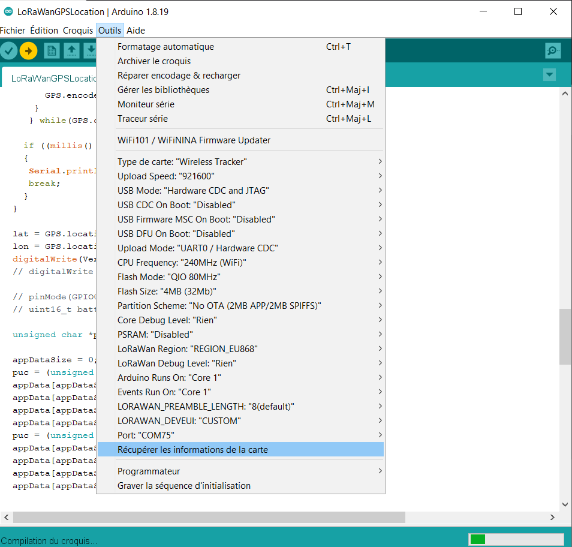Viewport: 572px width, 547px height.
Task: Expand Upload Mode submenu
Action: coord(240,248)
